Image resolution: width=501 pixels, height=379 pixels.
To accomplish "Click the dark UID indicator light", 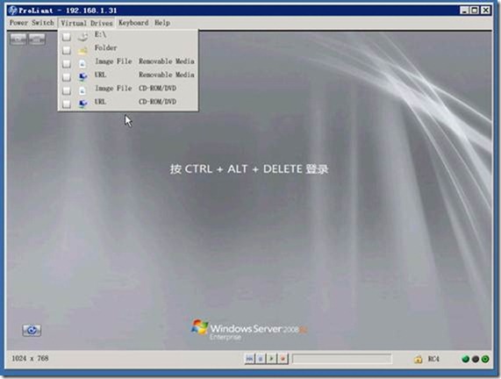I will (476, 359).
